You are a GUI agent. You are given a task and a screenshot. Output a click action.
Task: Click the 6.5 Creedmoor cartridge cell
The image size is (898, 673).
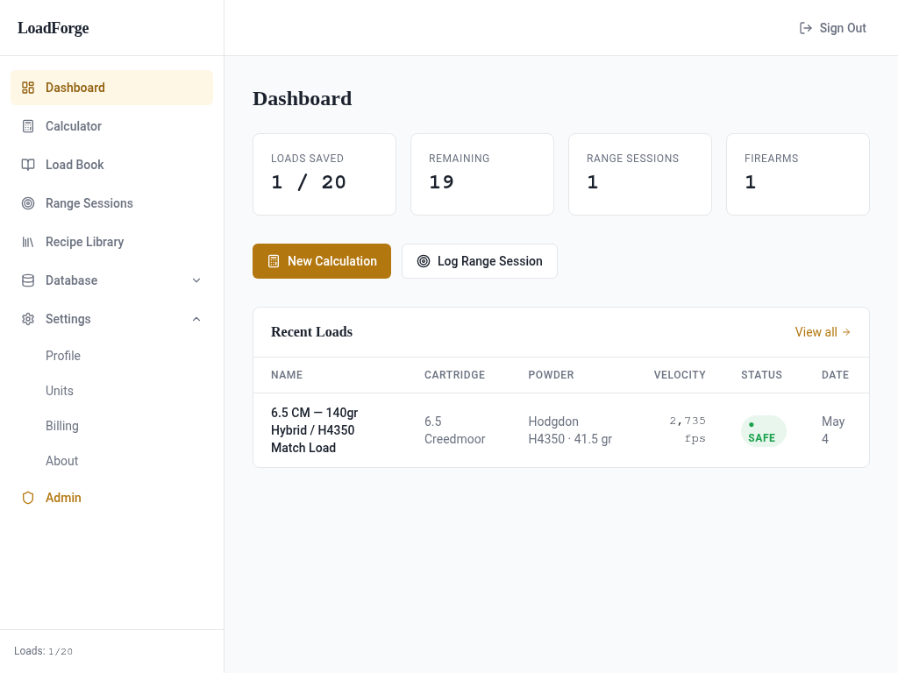point(455,430)
